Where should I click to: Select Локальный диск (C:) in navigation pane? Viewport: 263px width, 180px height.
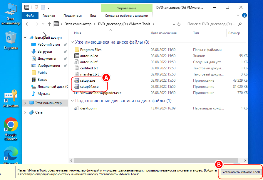tap(49, 87)
